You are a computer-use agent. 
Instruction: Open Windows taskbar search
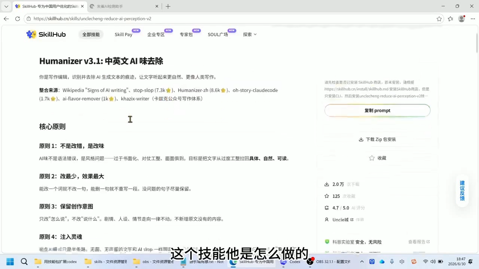[x=24, y=262]
